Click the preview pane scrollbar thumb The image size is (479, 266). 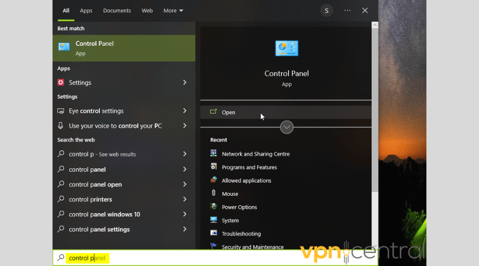(375, 110)
